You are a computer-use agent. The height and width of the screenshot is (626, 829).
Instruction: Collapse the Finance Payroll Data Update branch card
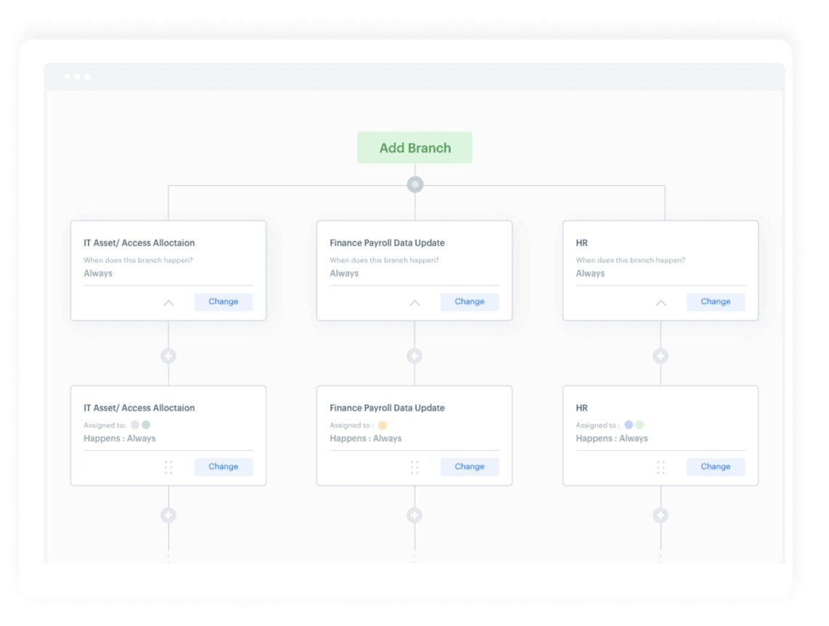pos(414,302)
